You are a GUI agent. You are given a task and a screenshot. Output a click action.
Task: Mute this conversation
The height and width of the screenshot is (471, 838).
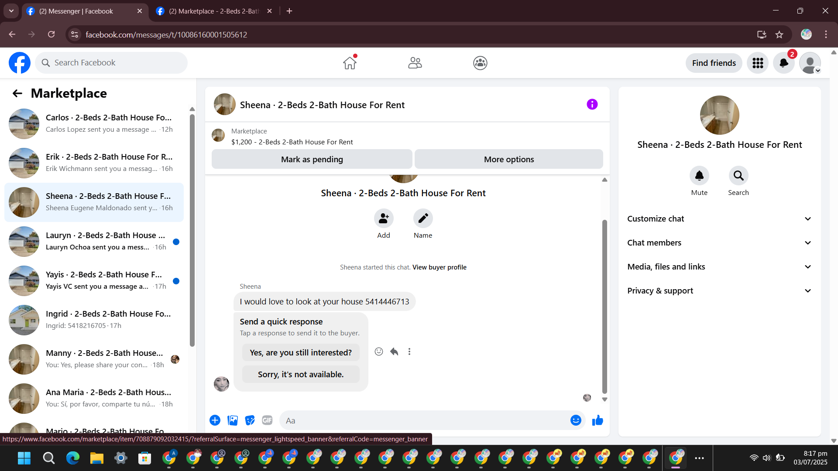(699, 176)
